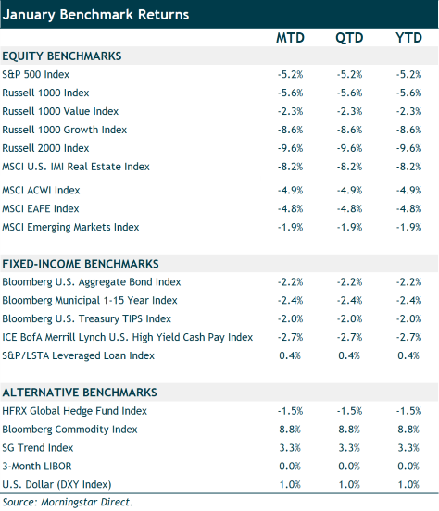Select Russell 1000 Growth Index label
Screen dimensions: 439x511
click(65, 130)
